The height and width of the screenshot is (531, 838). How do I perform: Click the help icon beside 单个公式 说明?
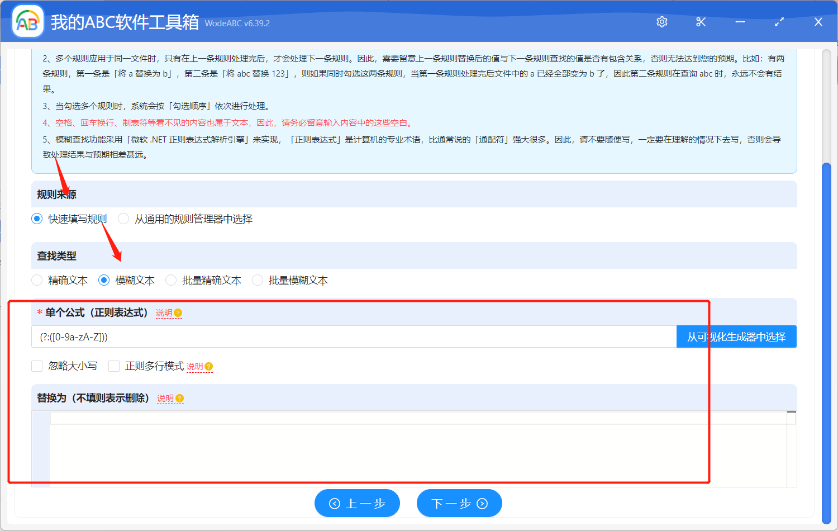click(x=178, y=313)
